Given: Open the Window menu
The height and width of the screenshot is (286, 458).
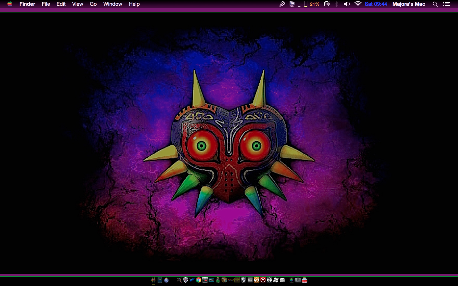Looking at the screenshot, I should (x=113, y=4).
